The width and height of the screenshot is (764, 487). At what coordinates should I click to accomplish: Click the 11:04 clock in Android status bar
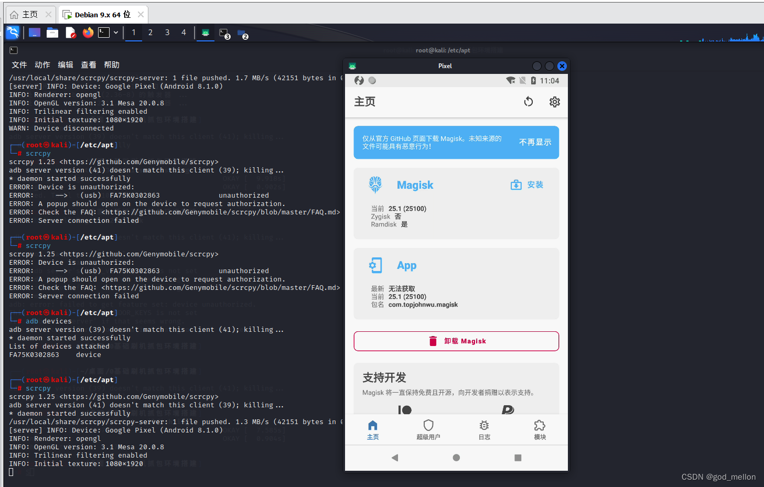[550, 81]
